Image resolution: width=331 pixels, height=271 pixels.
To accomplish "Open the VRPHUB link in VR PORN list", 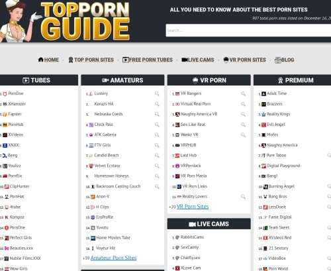I will [x=188, y=145].
